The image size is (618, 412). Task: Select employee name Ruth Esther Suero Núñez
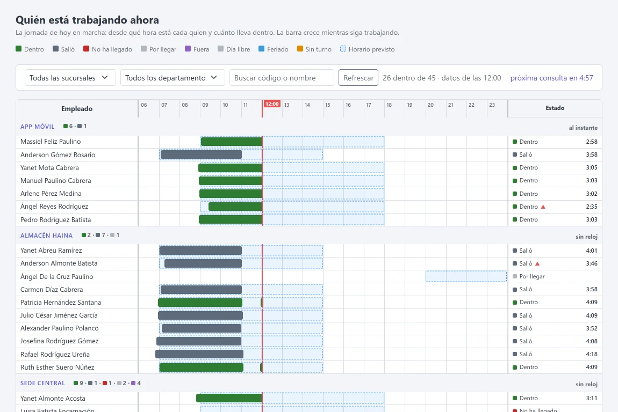click(57, 367)
